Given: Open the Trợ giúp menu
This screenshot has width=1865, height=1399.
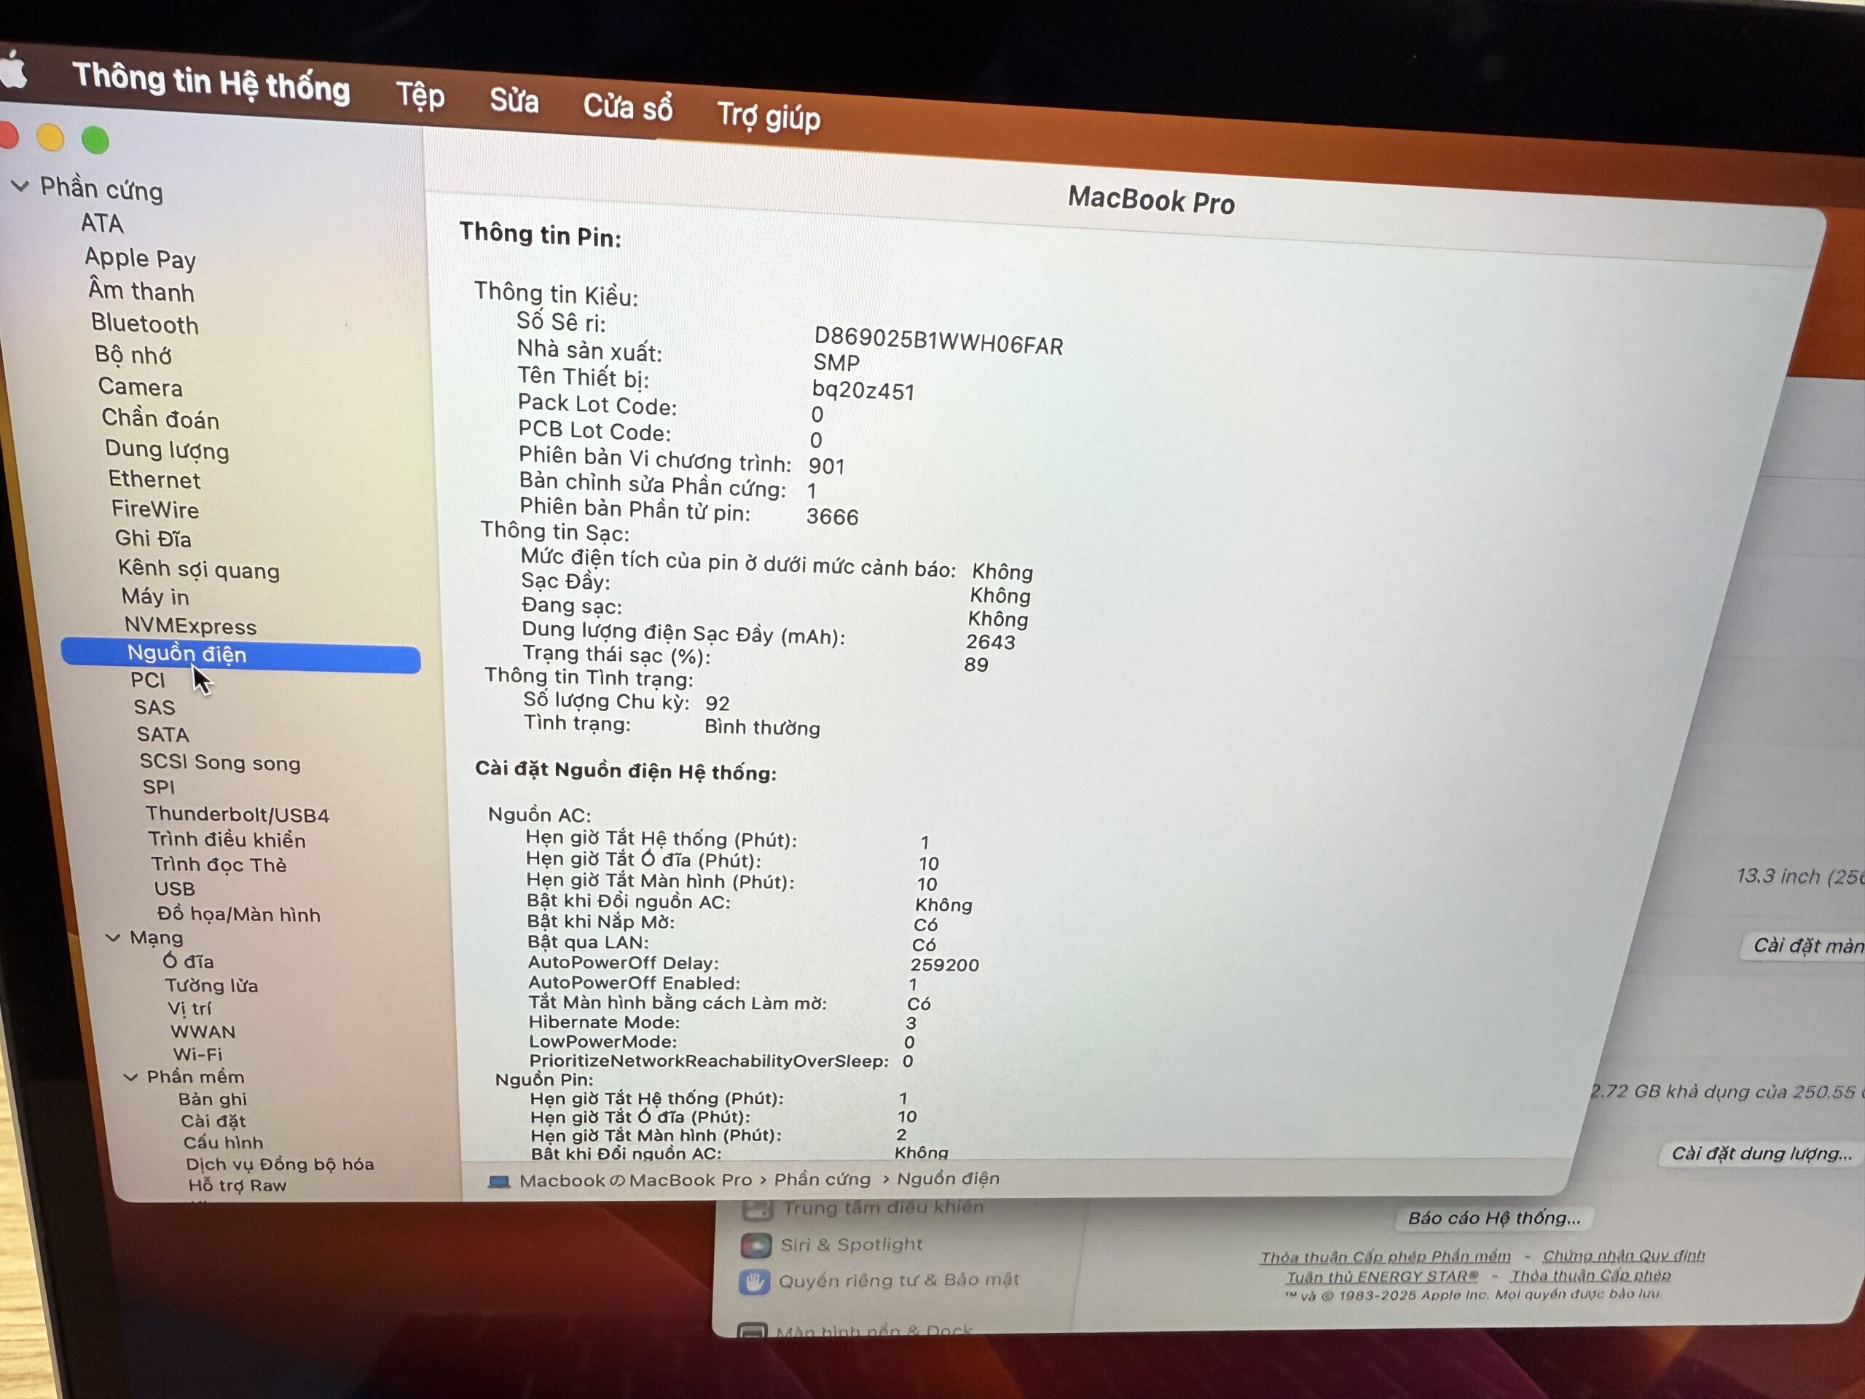Looking at the screenshot, I should tap(768, 116).
